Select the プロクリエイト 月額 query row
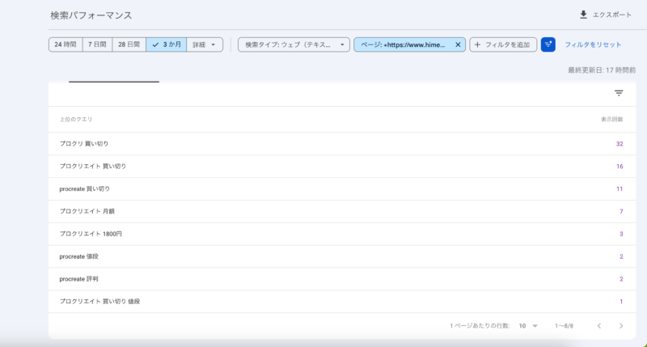This screenshot has height=347, width=647. click(x=341, y=211)
